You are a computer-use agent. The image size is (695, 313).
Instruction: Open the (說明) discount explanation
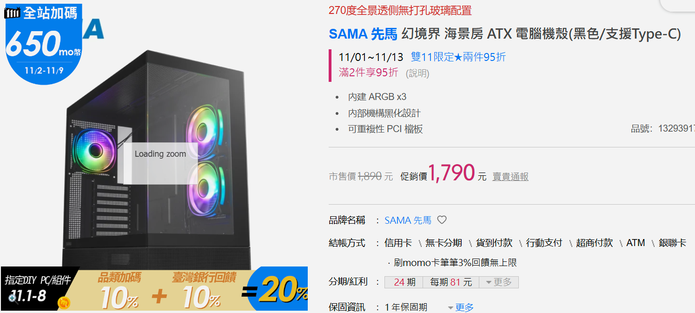click(x=417, y=73)
